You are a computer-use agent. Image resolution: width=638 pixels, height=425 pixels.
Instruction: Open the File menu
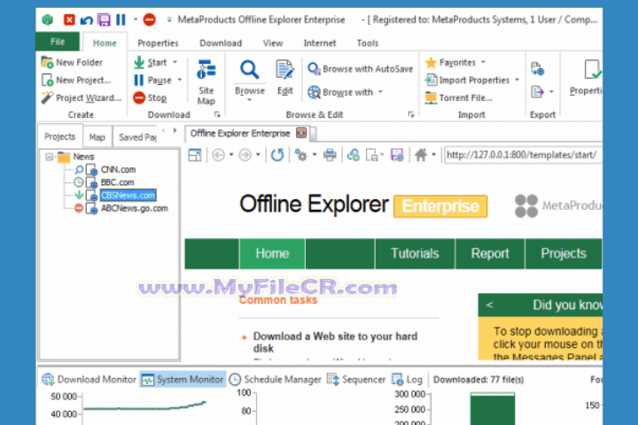[x=58, y=42]
